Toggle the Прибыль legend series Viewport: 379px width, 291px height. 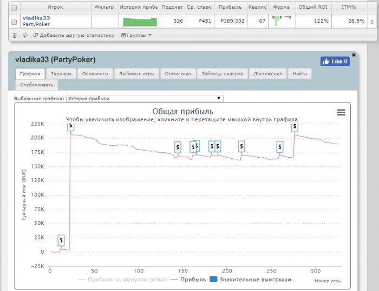[x=188, y=280]
